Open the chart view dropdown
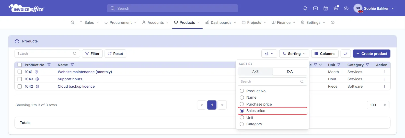The image size is (405, 138). (269, 54)
